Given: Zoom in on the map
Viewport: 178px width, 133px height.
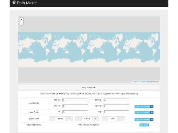Looking at the screenshot, I should 21,19.
